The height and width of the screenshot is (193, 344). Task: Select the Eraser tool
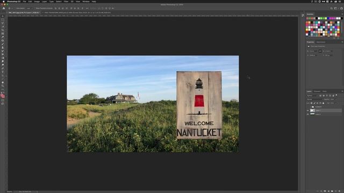click(3, 55)
